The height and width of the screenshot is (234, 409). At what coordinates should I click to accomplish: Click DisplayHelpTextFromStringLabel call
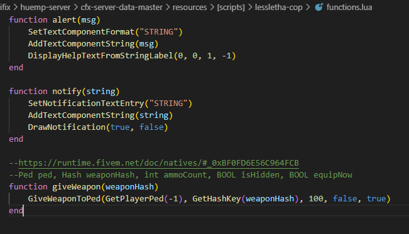coord(101,56)
